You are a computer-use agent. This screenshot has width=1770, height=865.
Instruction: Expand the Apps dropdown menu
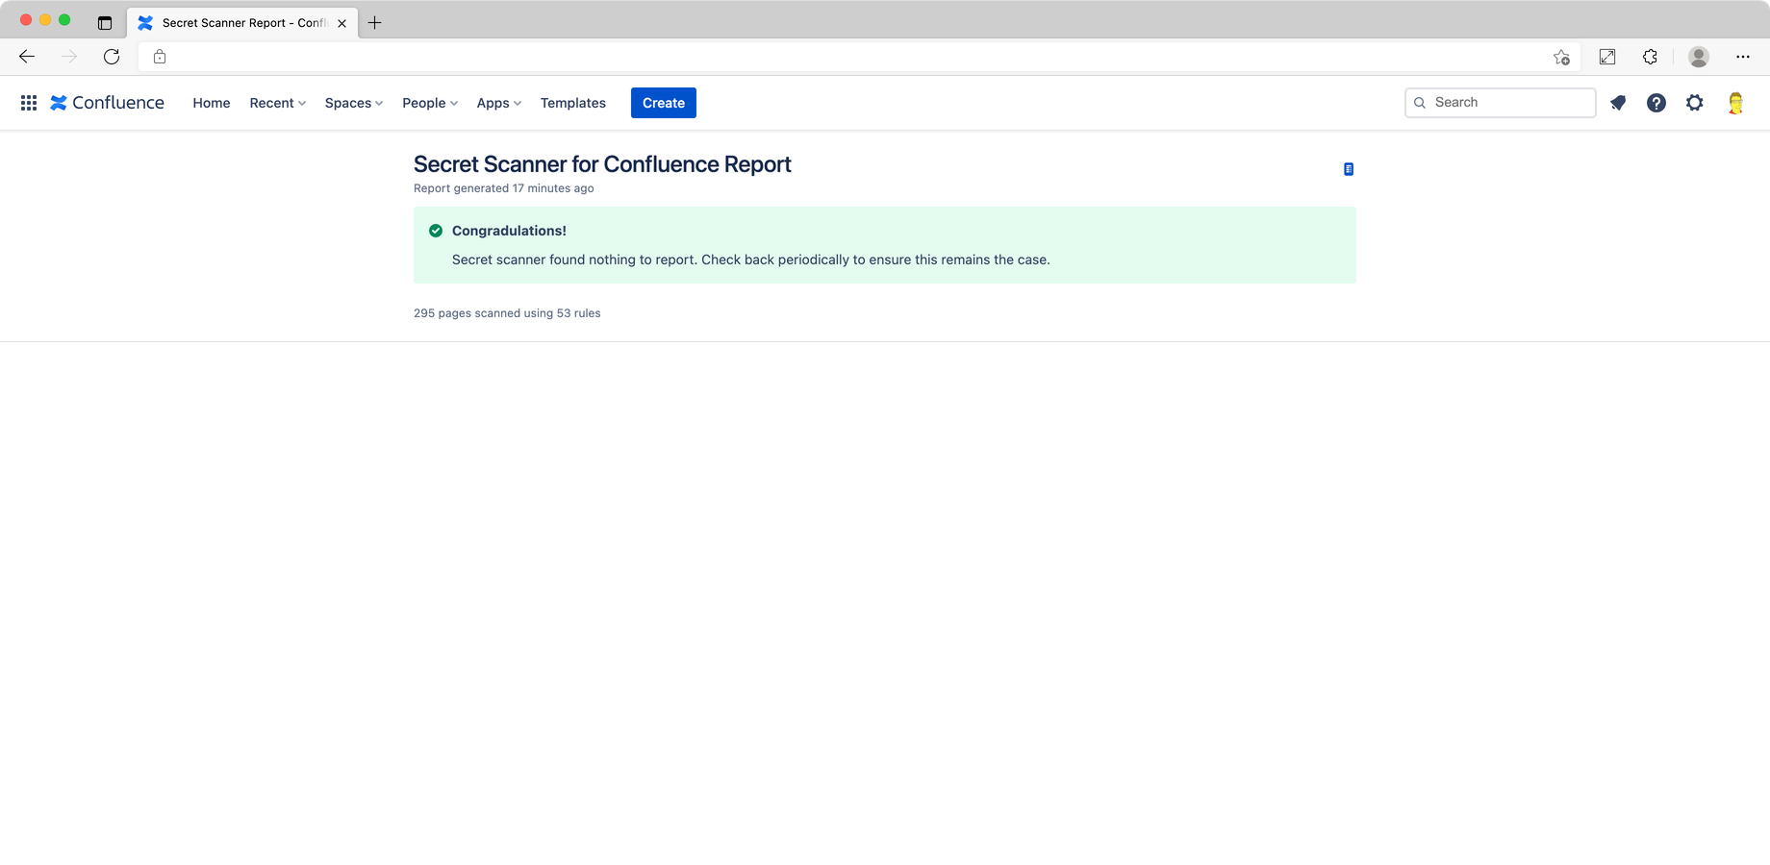pyautogui.click(x=498, y=103)
